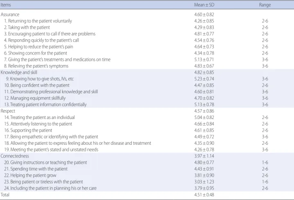Select '2. Taking with the patient'
The height and width of the screenshot is (200, 294).
[27, 27]
